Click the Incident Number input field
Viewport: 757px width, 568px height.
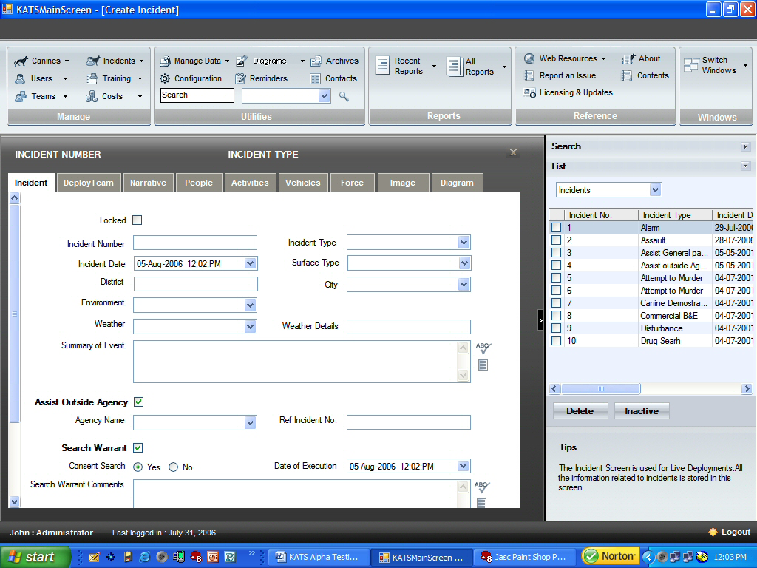coord(195,243)
